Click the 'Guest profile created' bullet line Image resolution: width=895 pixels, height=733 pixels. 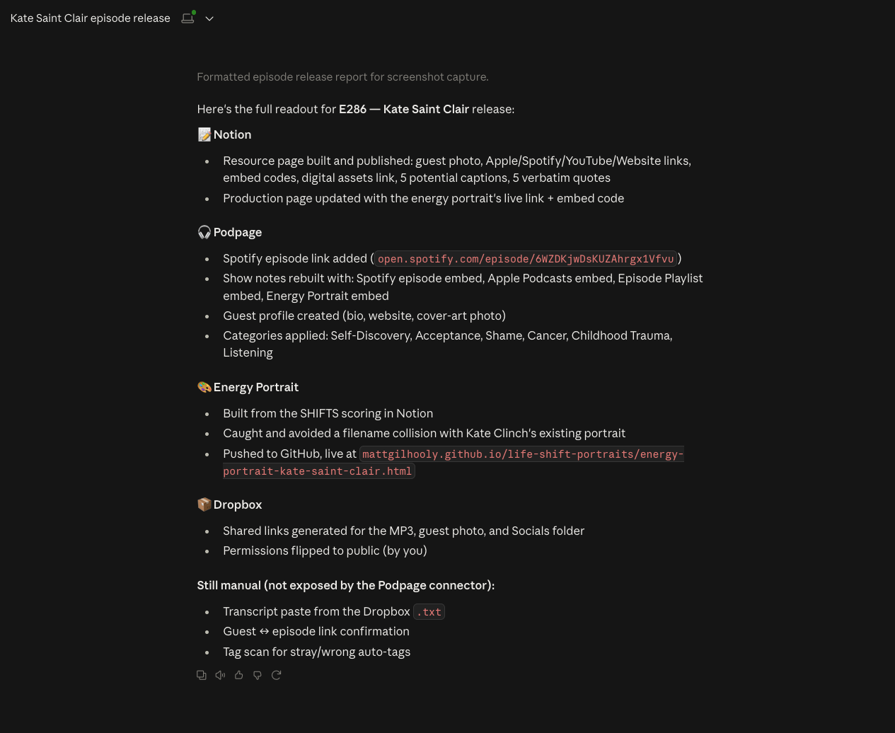pos(364,316)
